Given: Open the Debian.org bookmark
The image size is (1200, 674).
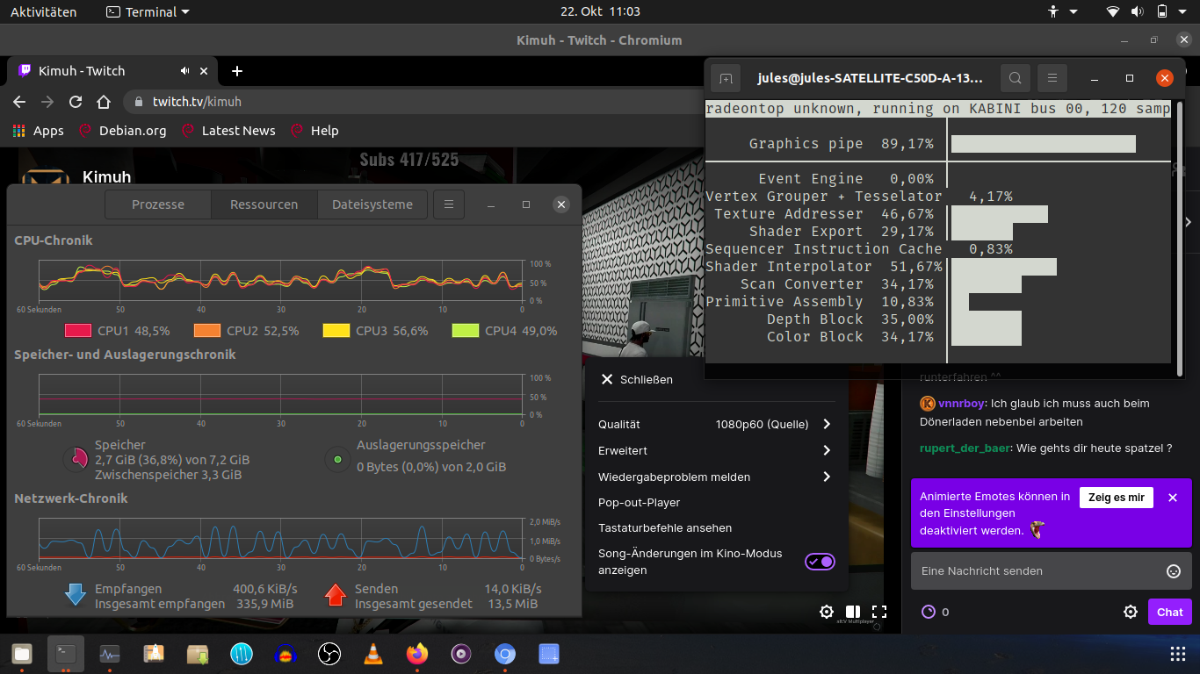Looking at the screenshot, I should point(122,131).
